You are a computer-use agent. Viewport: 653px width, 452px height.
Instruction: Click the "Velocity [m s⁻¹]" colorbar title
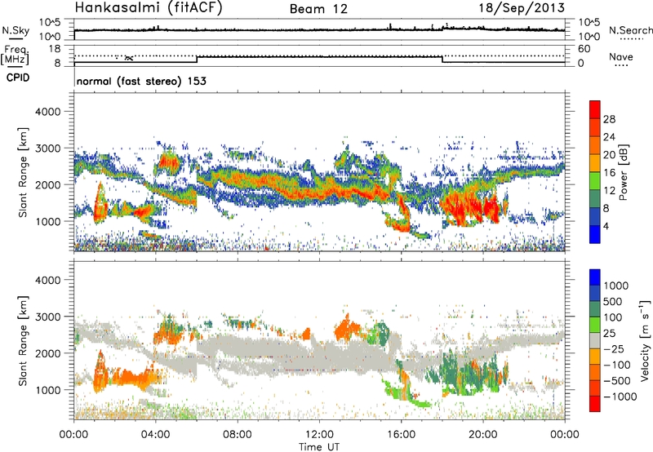click(x=645, y=340)
